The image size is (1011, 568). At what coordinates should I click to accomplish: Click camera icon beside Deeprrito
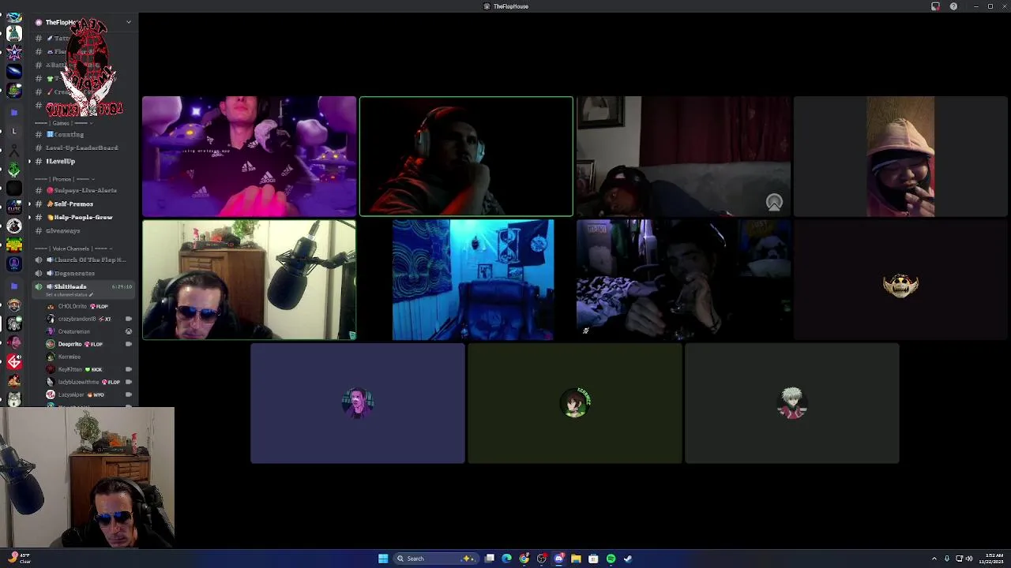pyautogui.click(x=128, y=344)
